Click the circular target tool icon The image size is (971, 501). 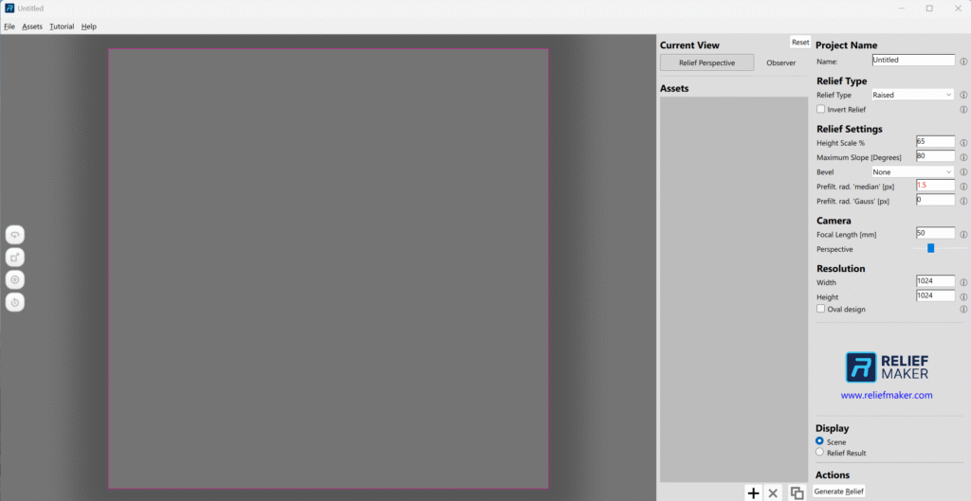tap(15, 279)
